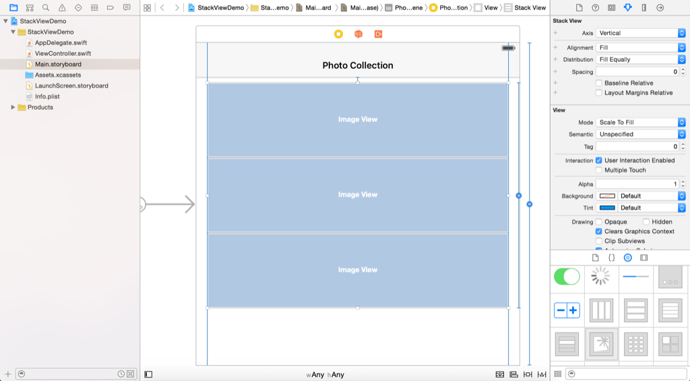Viewport: 690px width, 381px height.
Task: Open the Axis dropdown set to Vertical
Action: [641, 33]
